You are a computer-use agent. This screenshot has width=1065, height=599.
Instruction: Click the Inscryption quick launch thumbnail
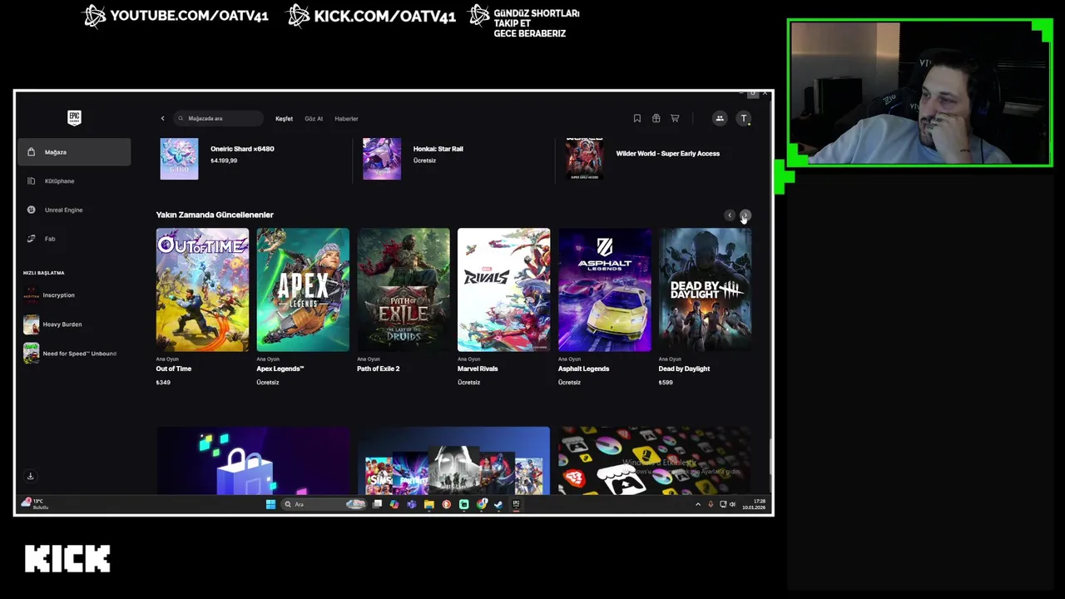coord(31,295)
